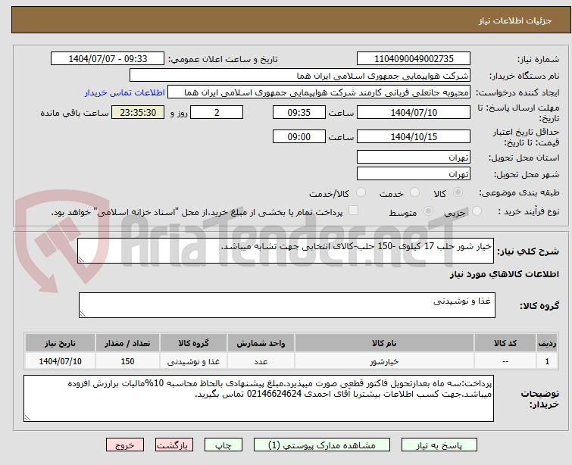Click the unit cell 'عدد'

point(261,361)
